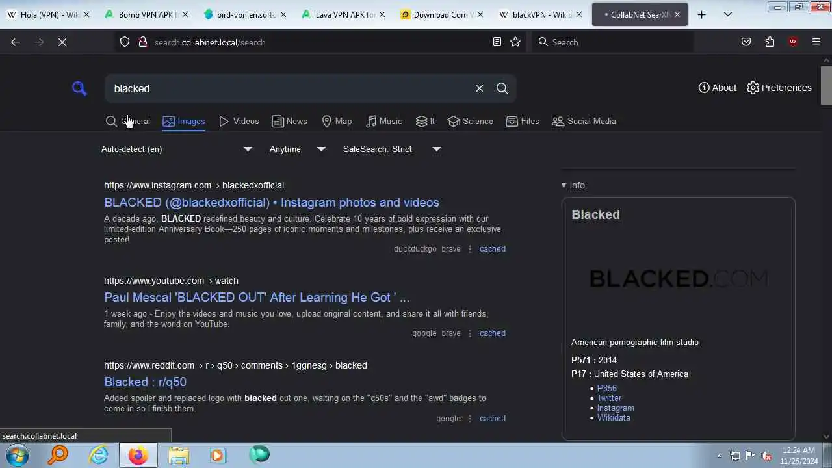Click the volume muted tray icon
This screenshot has height=468, width=832.
click(766, 456)
